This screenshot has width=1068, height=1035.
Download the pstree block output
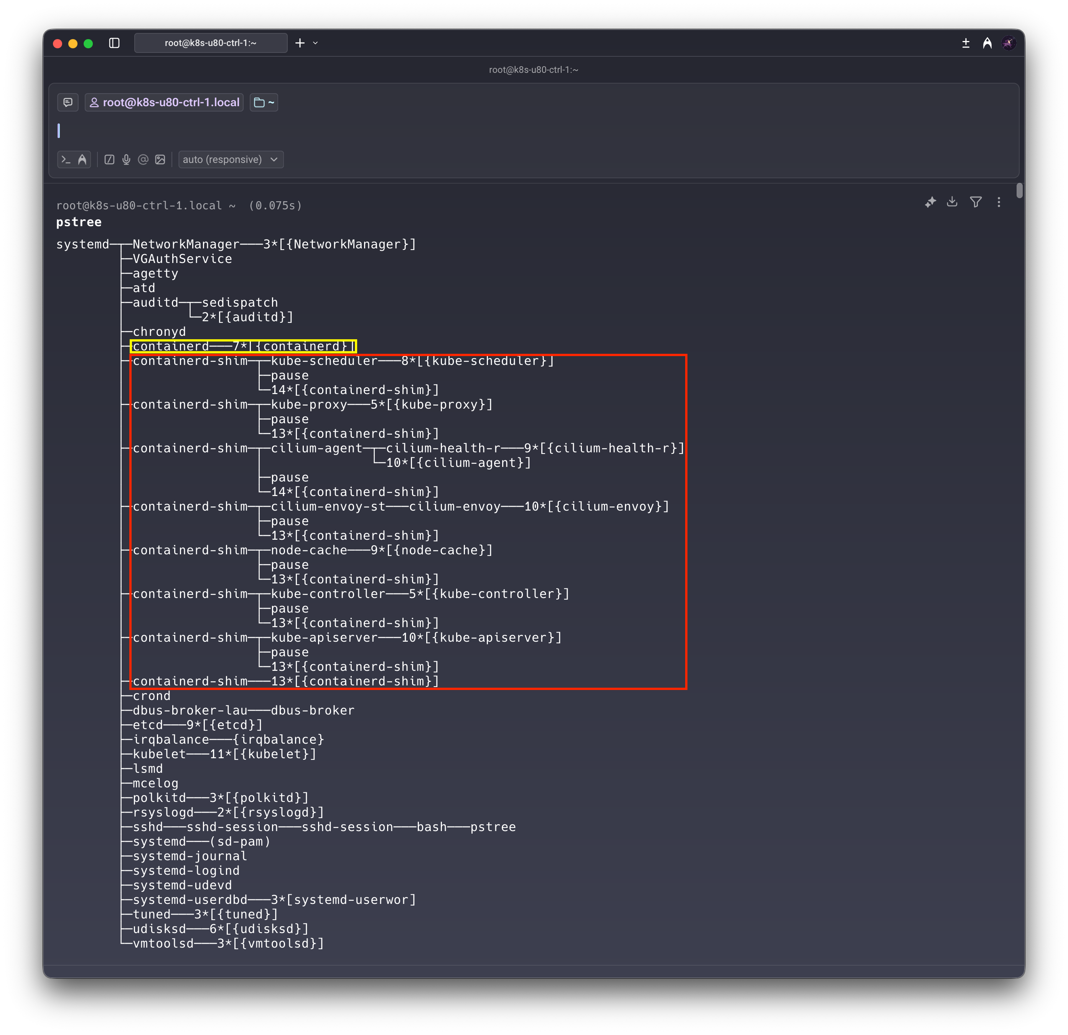click(952, 202)
